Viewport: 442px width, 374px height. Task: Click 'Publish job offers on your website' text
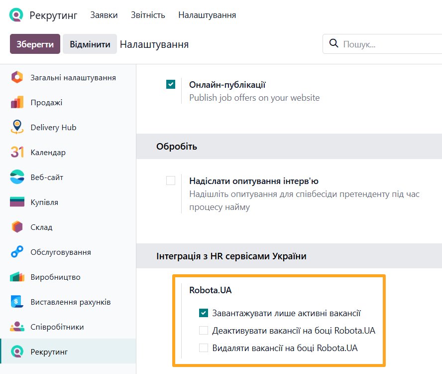coord(254,98)
